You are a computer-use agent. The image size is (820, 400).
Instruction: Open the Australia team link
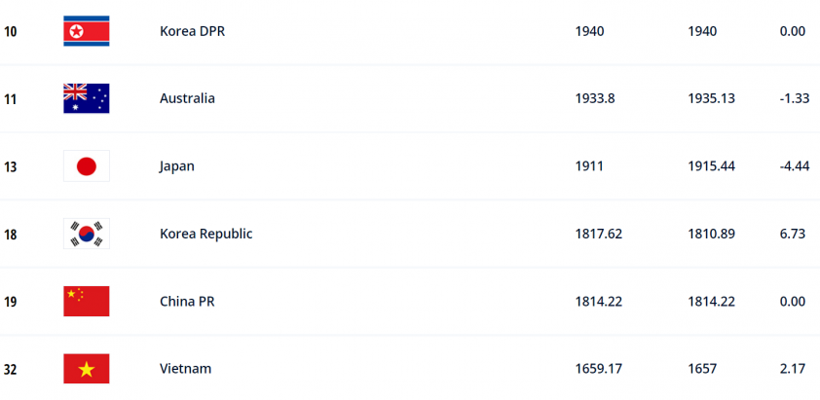[187, 99]
